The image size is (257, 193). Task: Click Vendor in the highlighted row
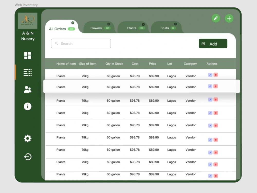pyautogui.click(x=191, y=87)
